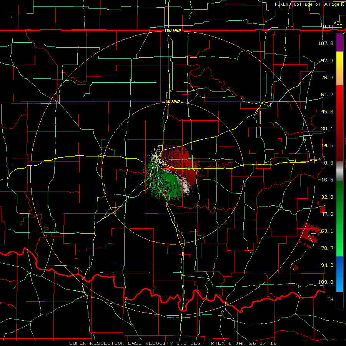Viewport: 346px width, 346px height.
Task: Click the -0.9 velocity scale value
Action: coord(327,163)
